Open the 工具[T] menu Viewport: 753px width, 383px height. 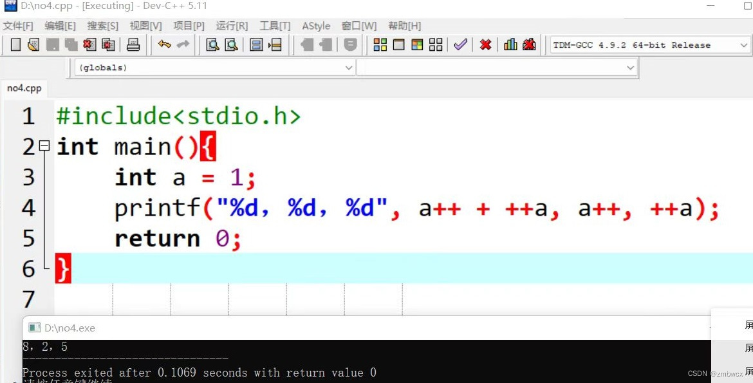(275, 26)
